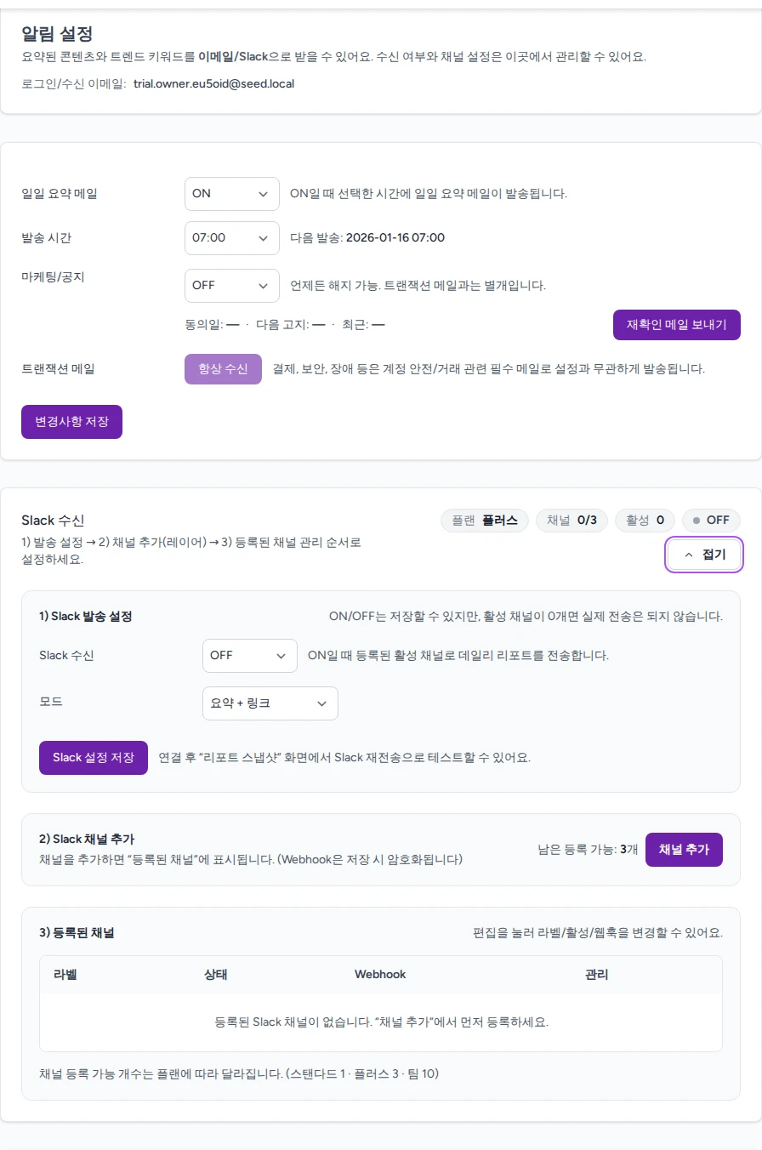Viewport: 762px width, 1150px height.
Task: Click the Slack 설정 저장 button
Action: [93, 757]
